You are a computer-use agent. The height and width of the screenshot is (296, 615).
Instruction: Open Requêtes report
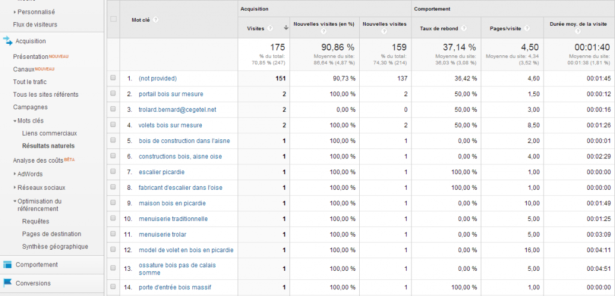(35, 221)
